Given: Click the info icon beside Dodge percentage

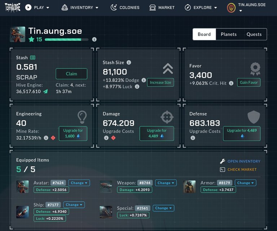Looking at the screenshot, I should click(x=144, y=80).
